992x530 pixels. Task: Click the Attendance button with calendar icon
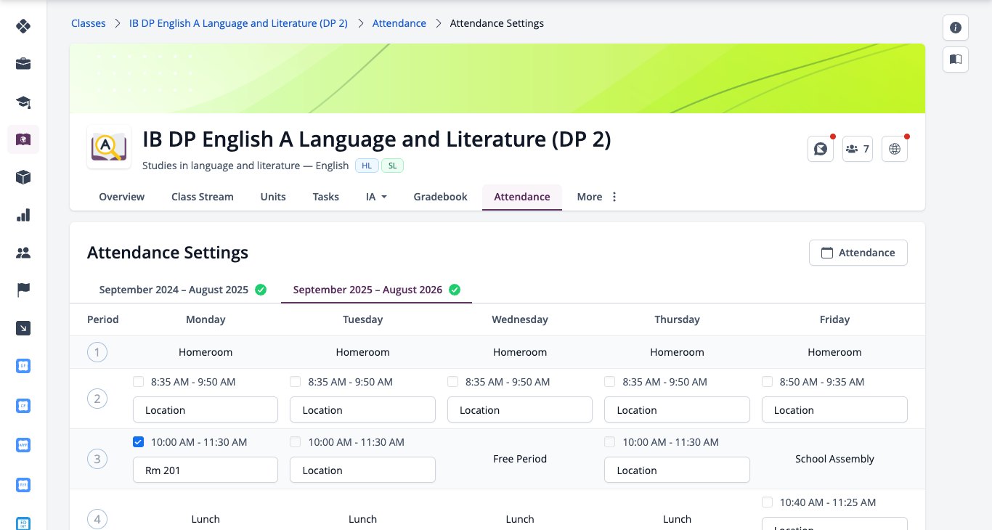point(858,253)
